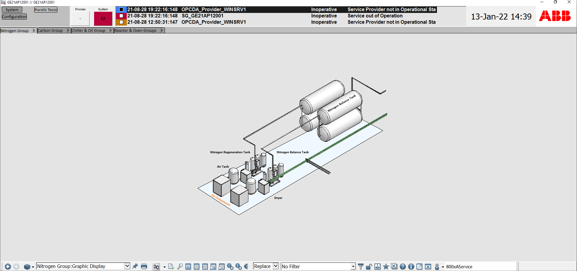577x271 pixels.
Task: Open the Nitrogen Group:Graphic Display dropdown
Action: [127, 266]
